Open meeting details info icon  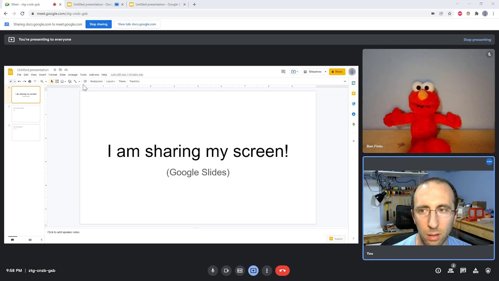[x=438, y=270]
